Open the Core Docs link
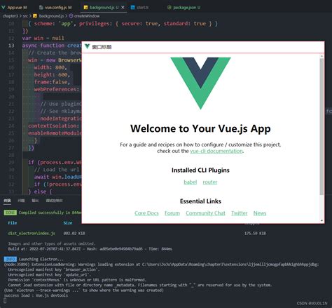Viewport: 332px width, 308px height. (146, 213)
